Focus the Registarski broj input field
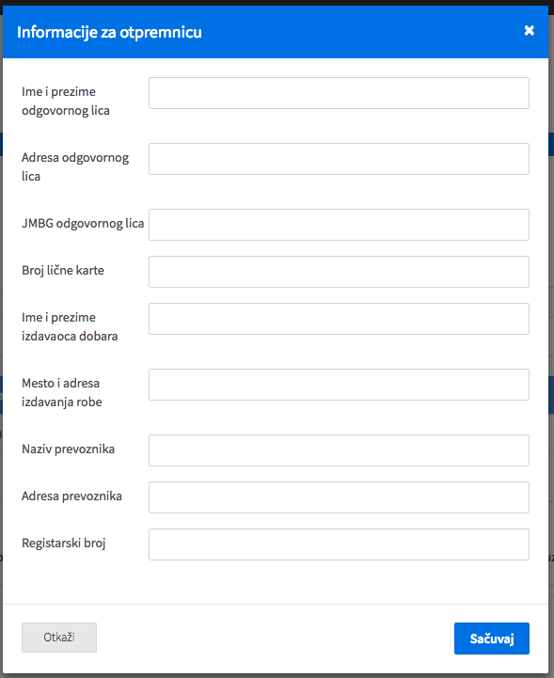The image size is (554, 678). (339, 544)
